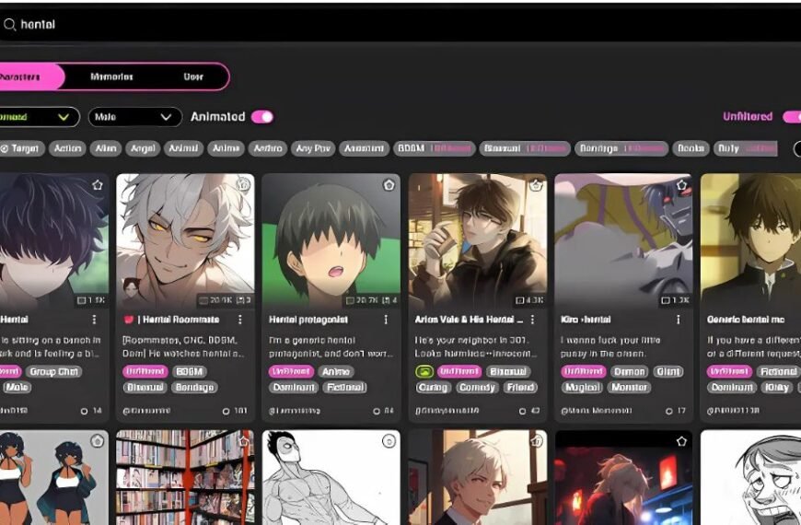Select the Any Pov filter tag
Screen dimensions: 801x525
tap(313, 149)
